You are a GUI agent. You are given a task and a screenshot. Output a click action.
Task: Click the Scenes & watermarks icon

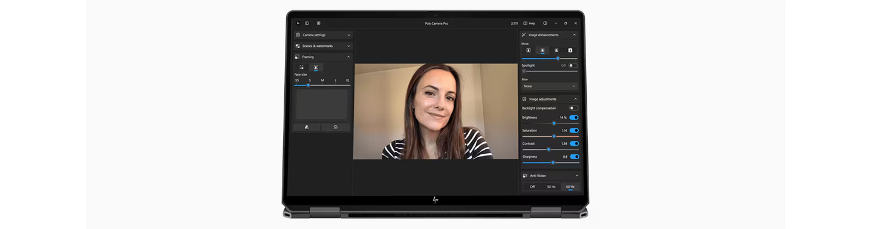298,46
